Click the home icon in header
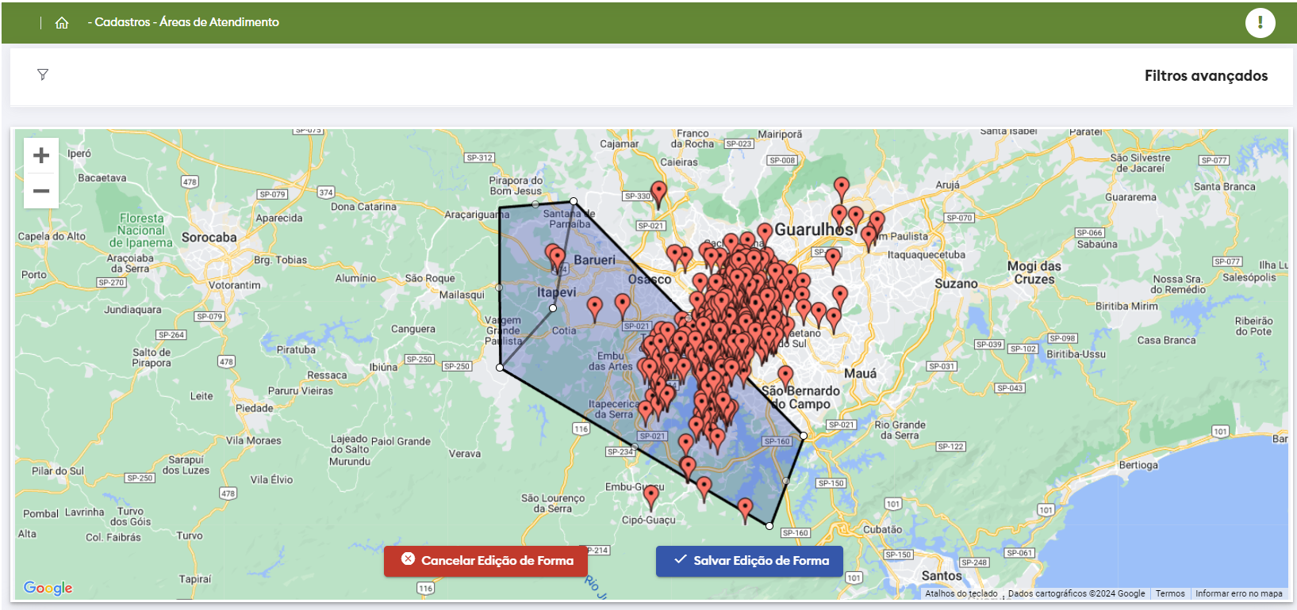1297x610 pixels. click(62, 23)
